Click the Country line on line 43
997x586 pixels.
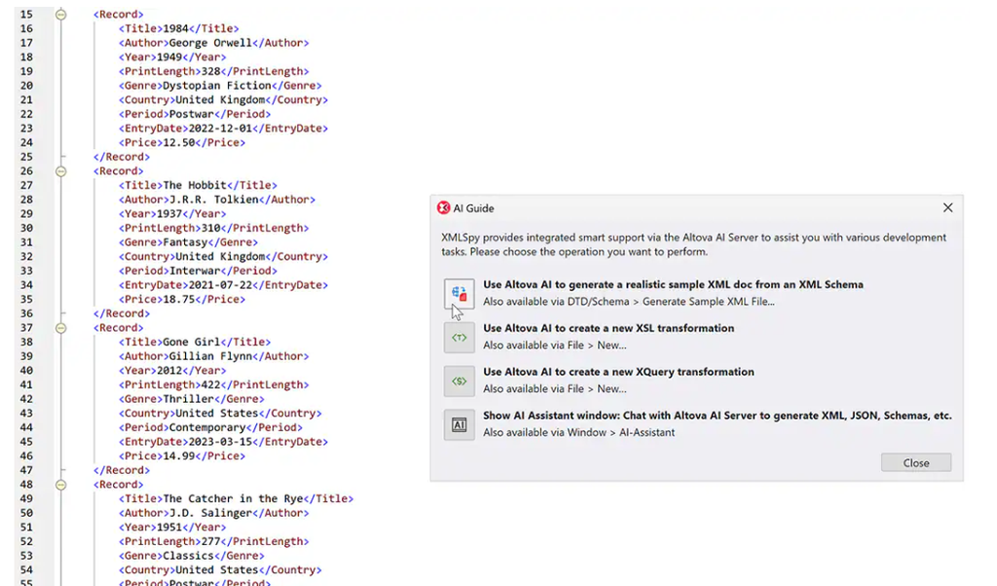pos(220,413)
